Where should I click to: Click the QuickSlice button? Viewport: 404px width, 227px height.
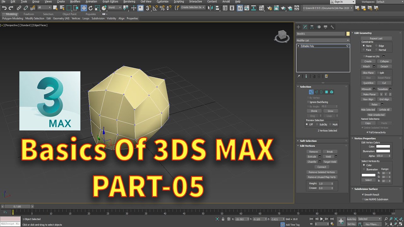coord(368,83)
